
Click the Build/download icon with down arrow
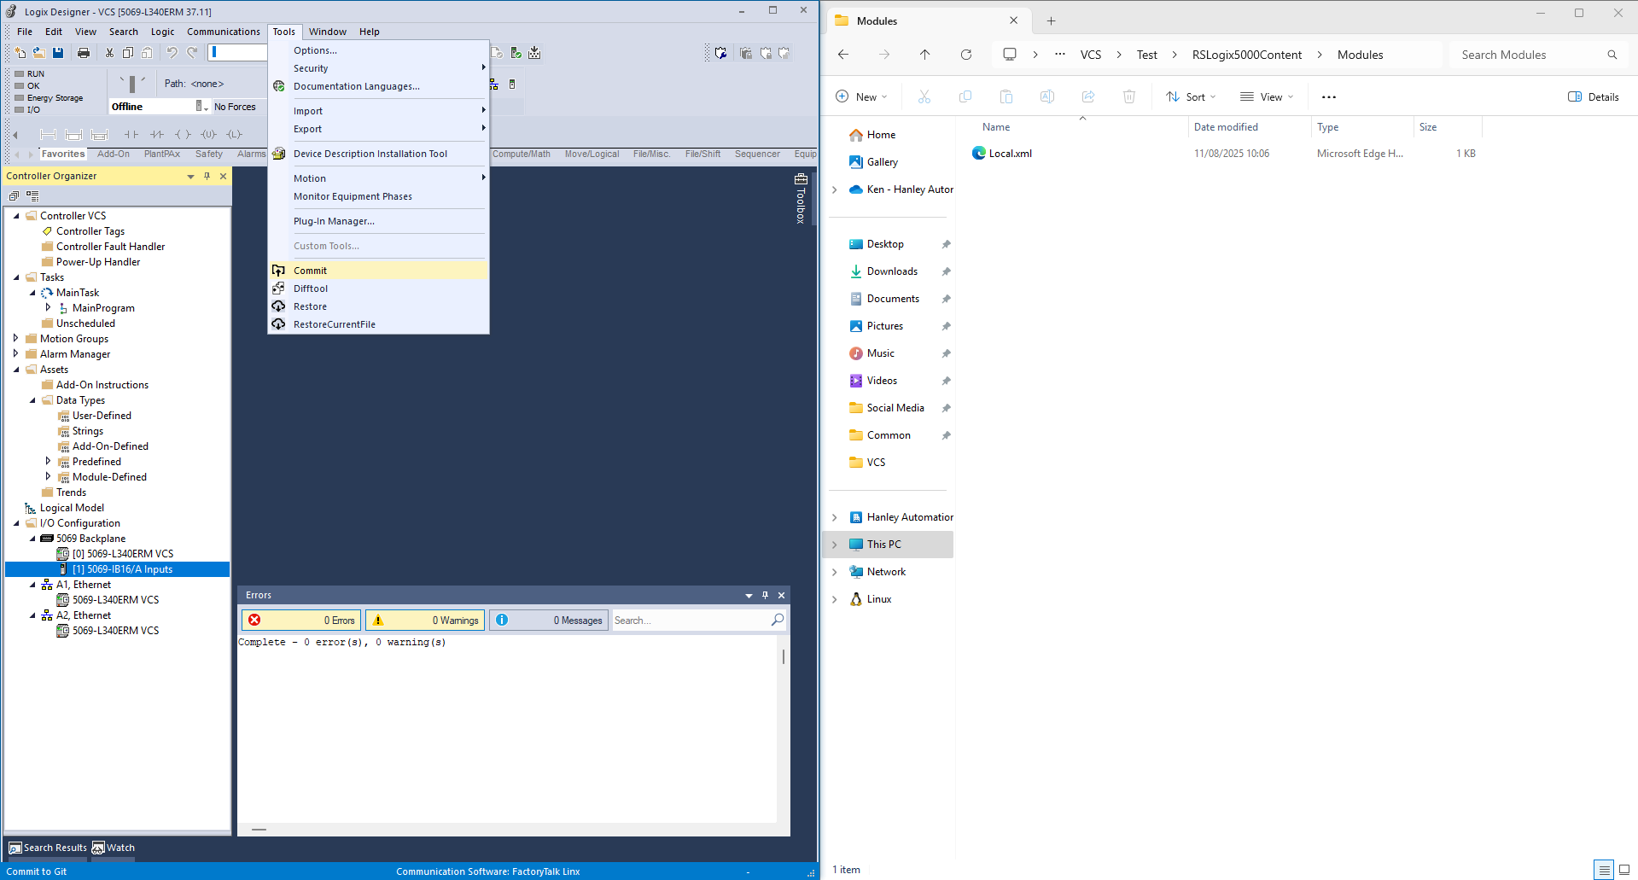(x=534, y=53)
